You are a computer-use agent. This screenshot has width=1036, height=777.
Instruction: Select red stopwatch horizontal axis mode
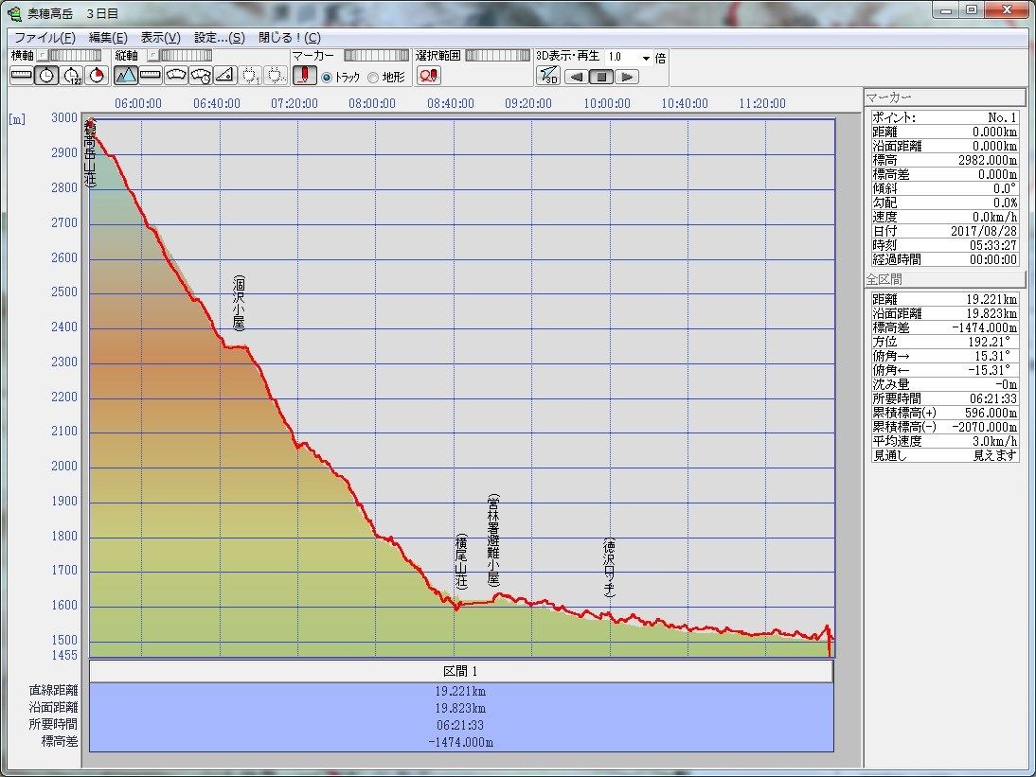coord(97,76)
